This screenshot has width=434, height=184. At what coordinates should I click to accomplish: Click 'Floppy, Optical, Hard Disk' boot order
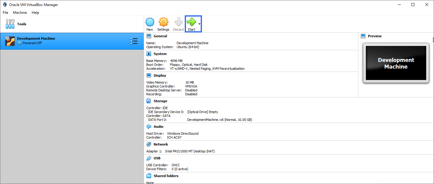189,65
